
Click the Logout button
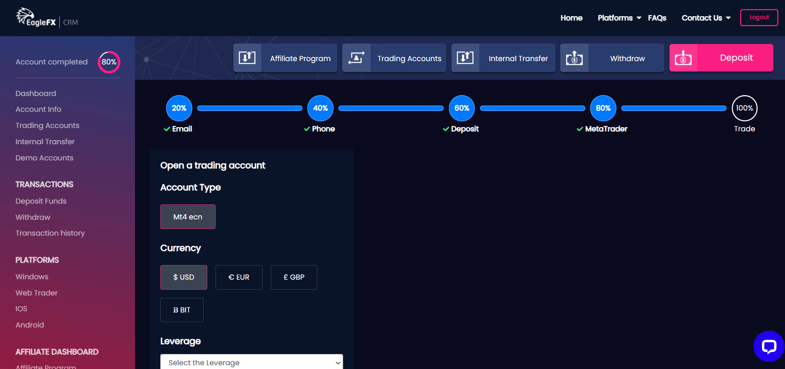coord(759,17)
